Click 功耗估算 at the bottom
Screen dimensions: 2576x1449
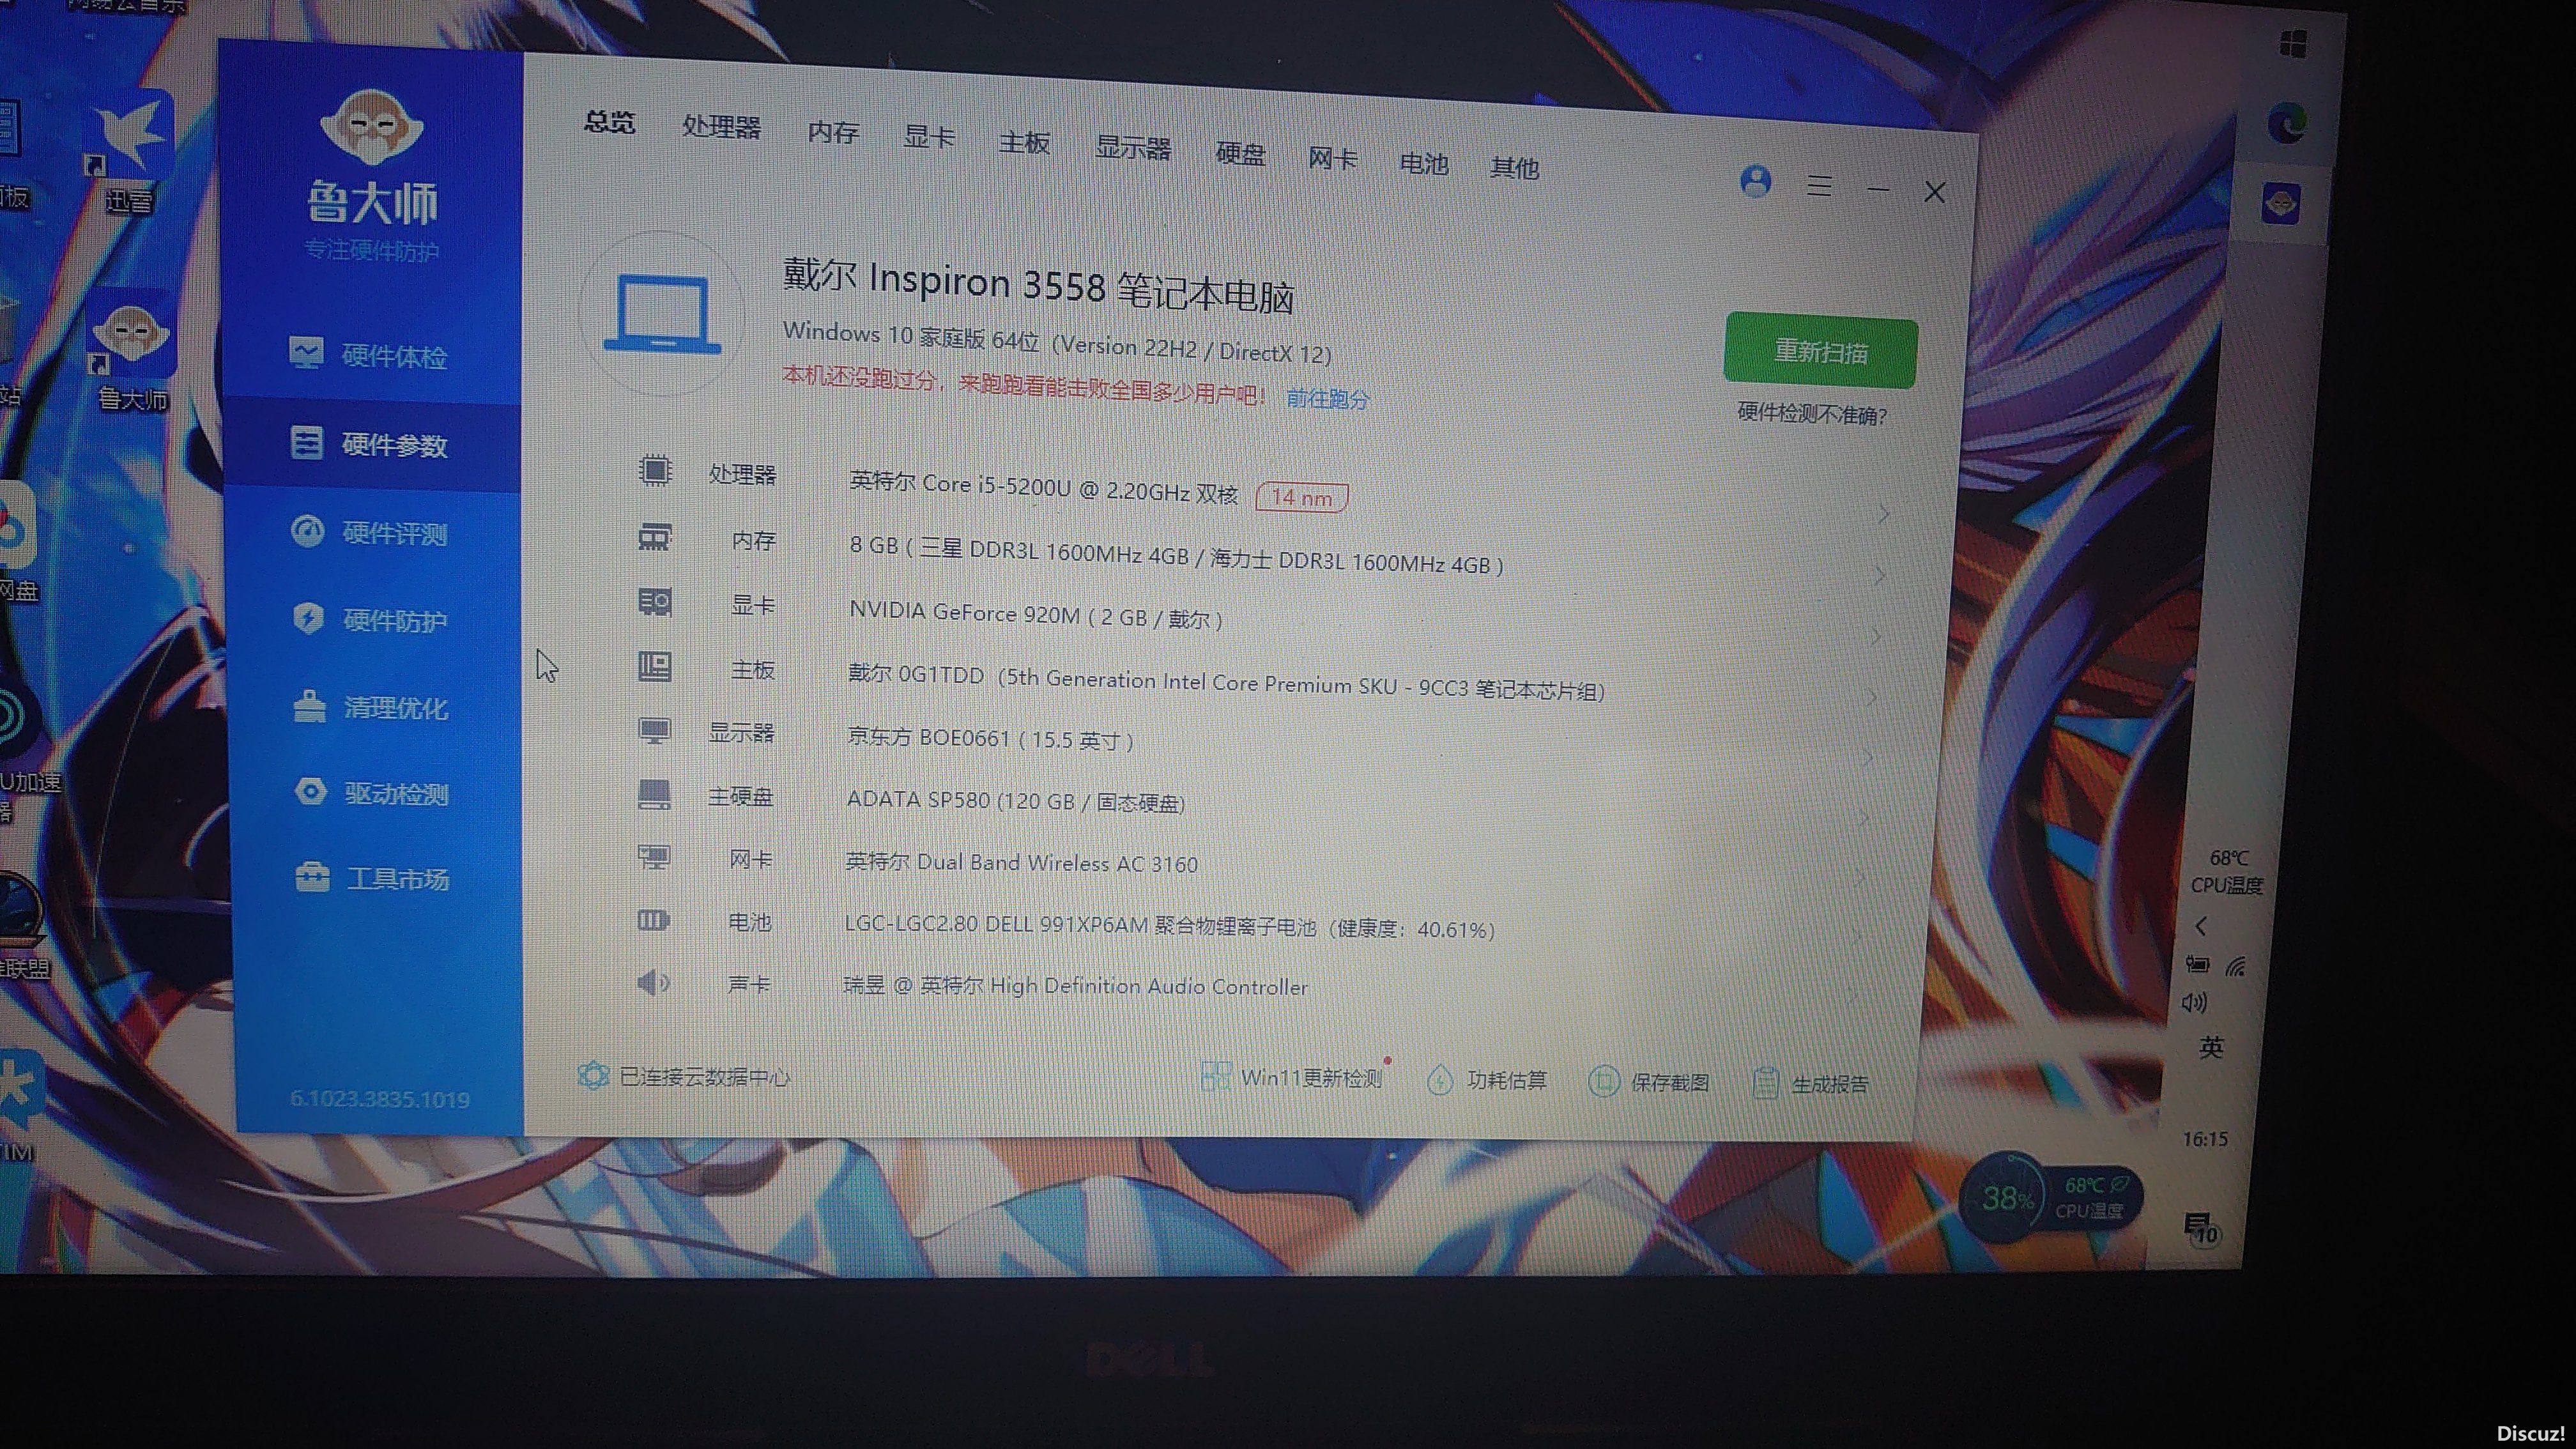1487,1080
